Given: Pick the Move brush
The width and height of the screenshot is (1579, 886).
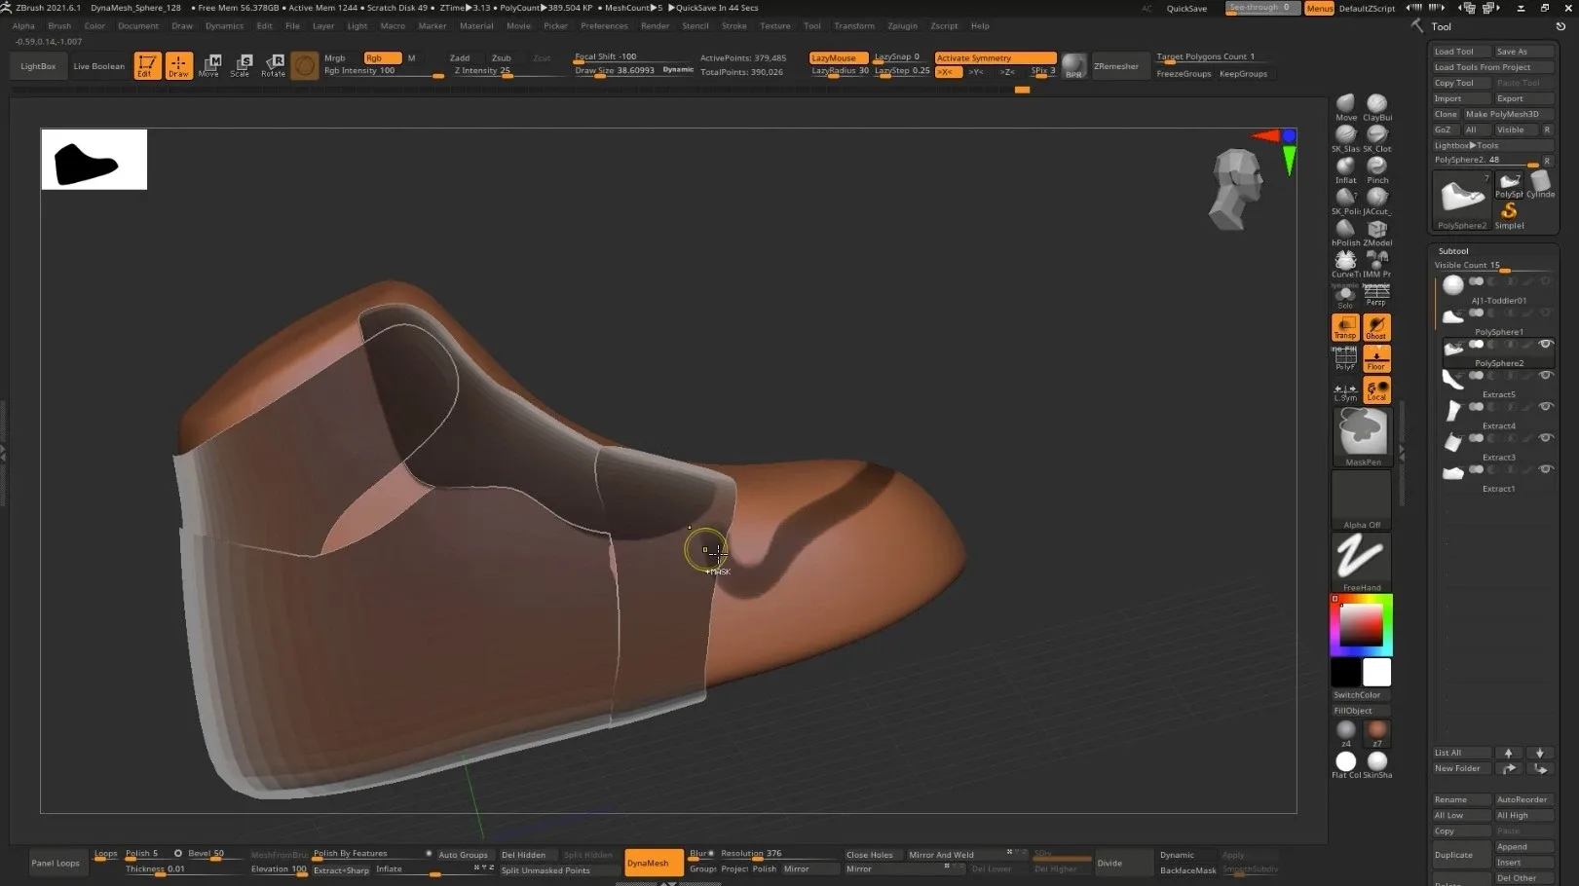Looking at the screenshot, I should tap(1346, 106).
